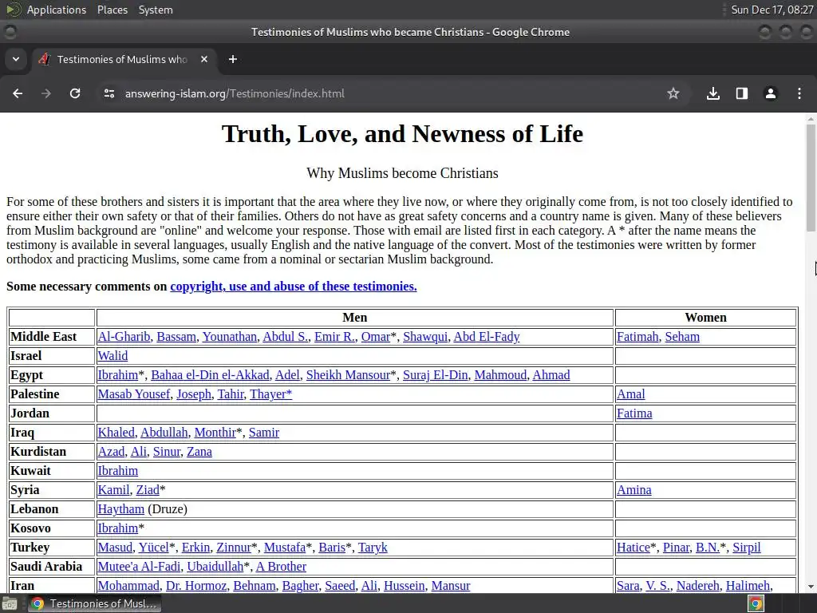This screenshot has width=817, height=613.
Task: Open Ibrahim testimony in Kosovo row
Action: pyautogui.click(x=118, y=528)
